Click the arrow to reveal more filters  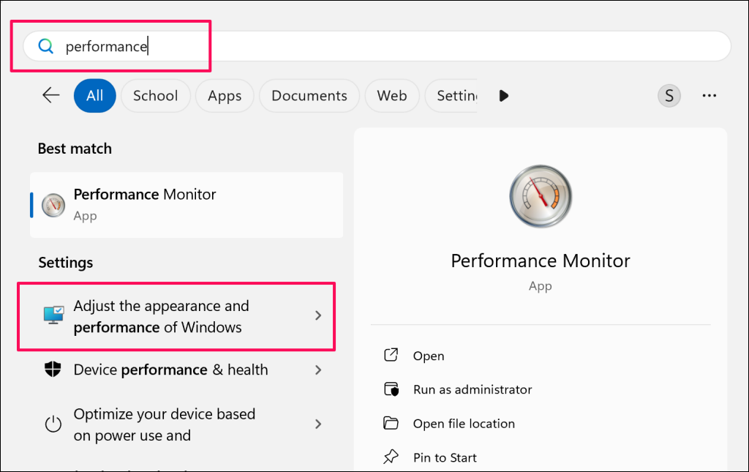503,95
